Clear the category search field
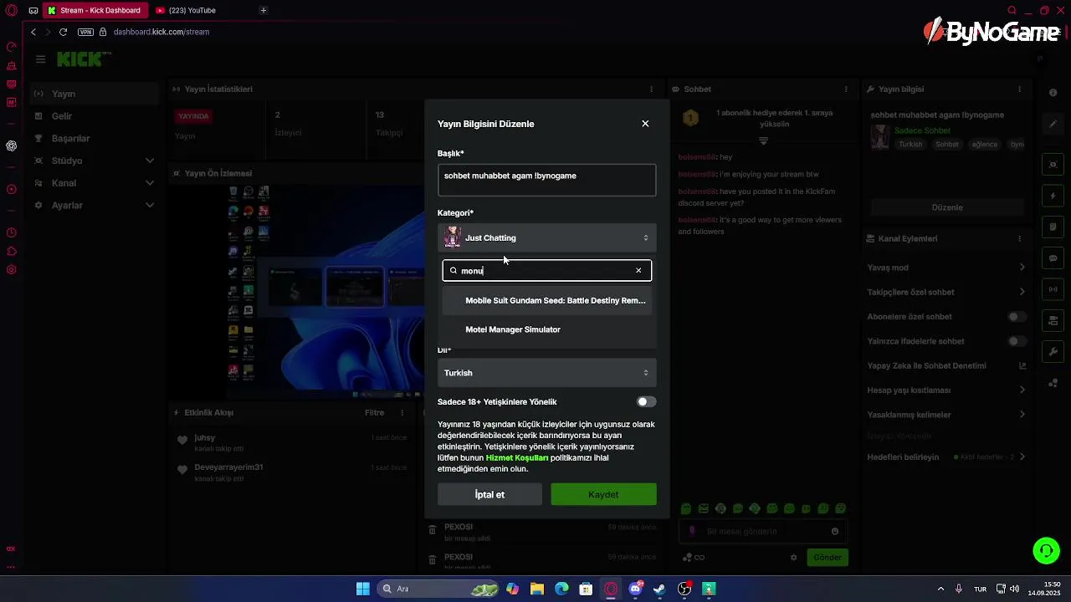This screenshot has height=602, width=1071. 638,271
